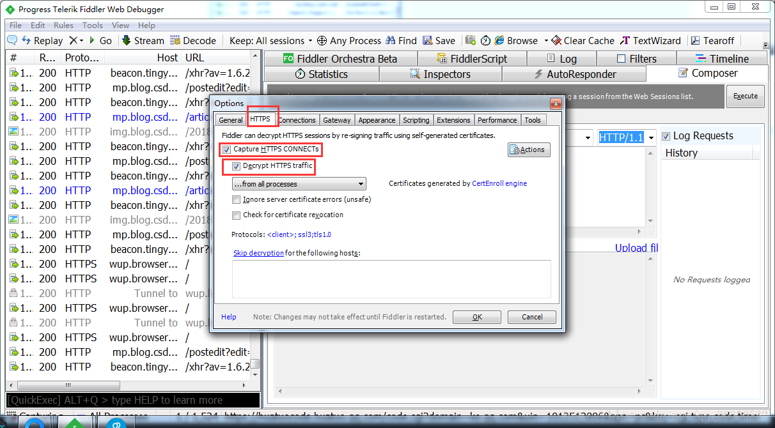The height and width of the screenshot is (428, 775).
Task: Switch to FiddlerScript tab
Action: [472, 58]
